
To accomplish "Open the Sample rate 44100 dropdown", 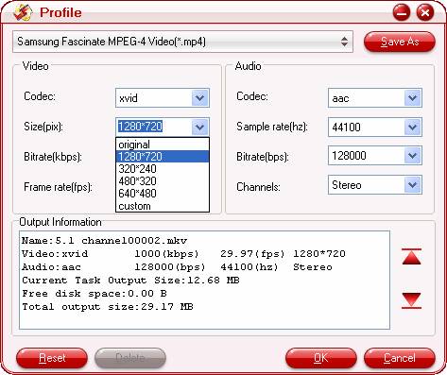I will tap(412, 127).
